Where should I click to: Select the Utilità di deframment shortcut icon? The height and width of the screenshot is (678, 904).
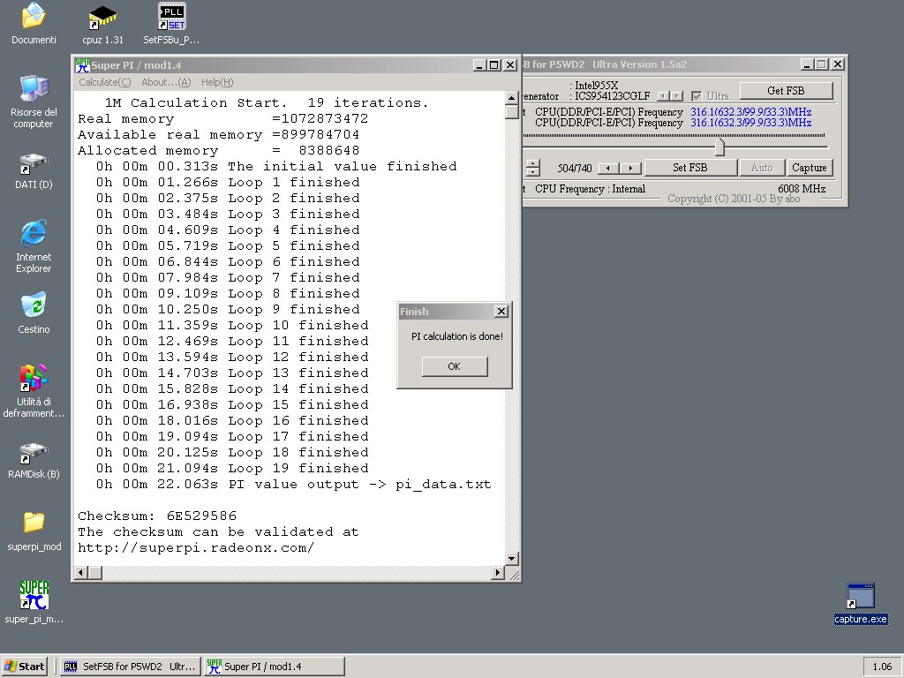coord(34,378)
